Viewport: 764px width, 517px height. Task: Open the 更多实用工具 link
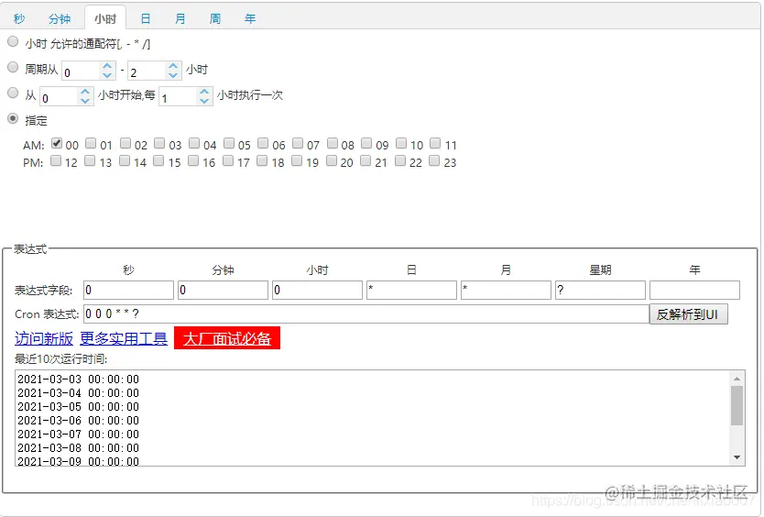(x=124, y=338)
